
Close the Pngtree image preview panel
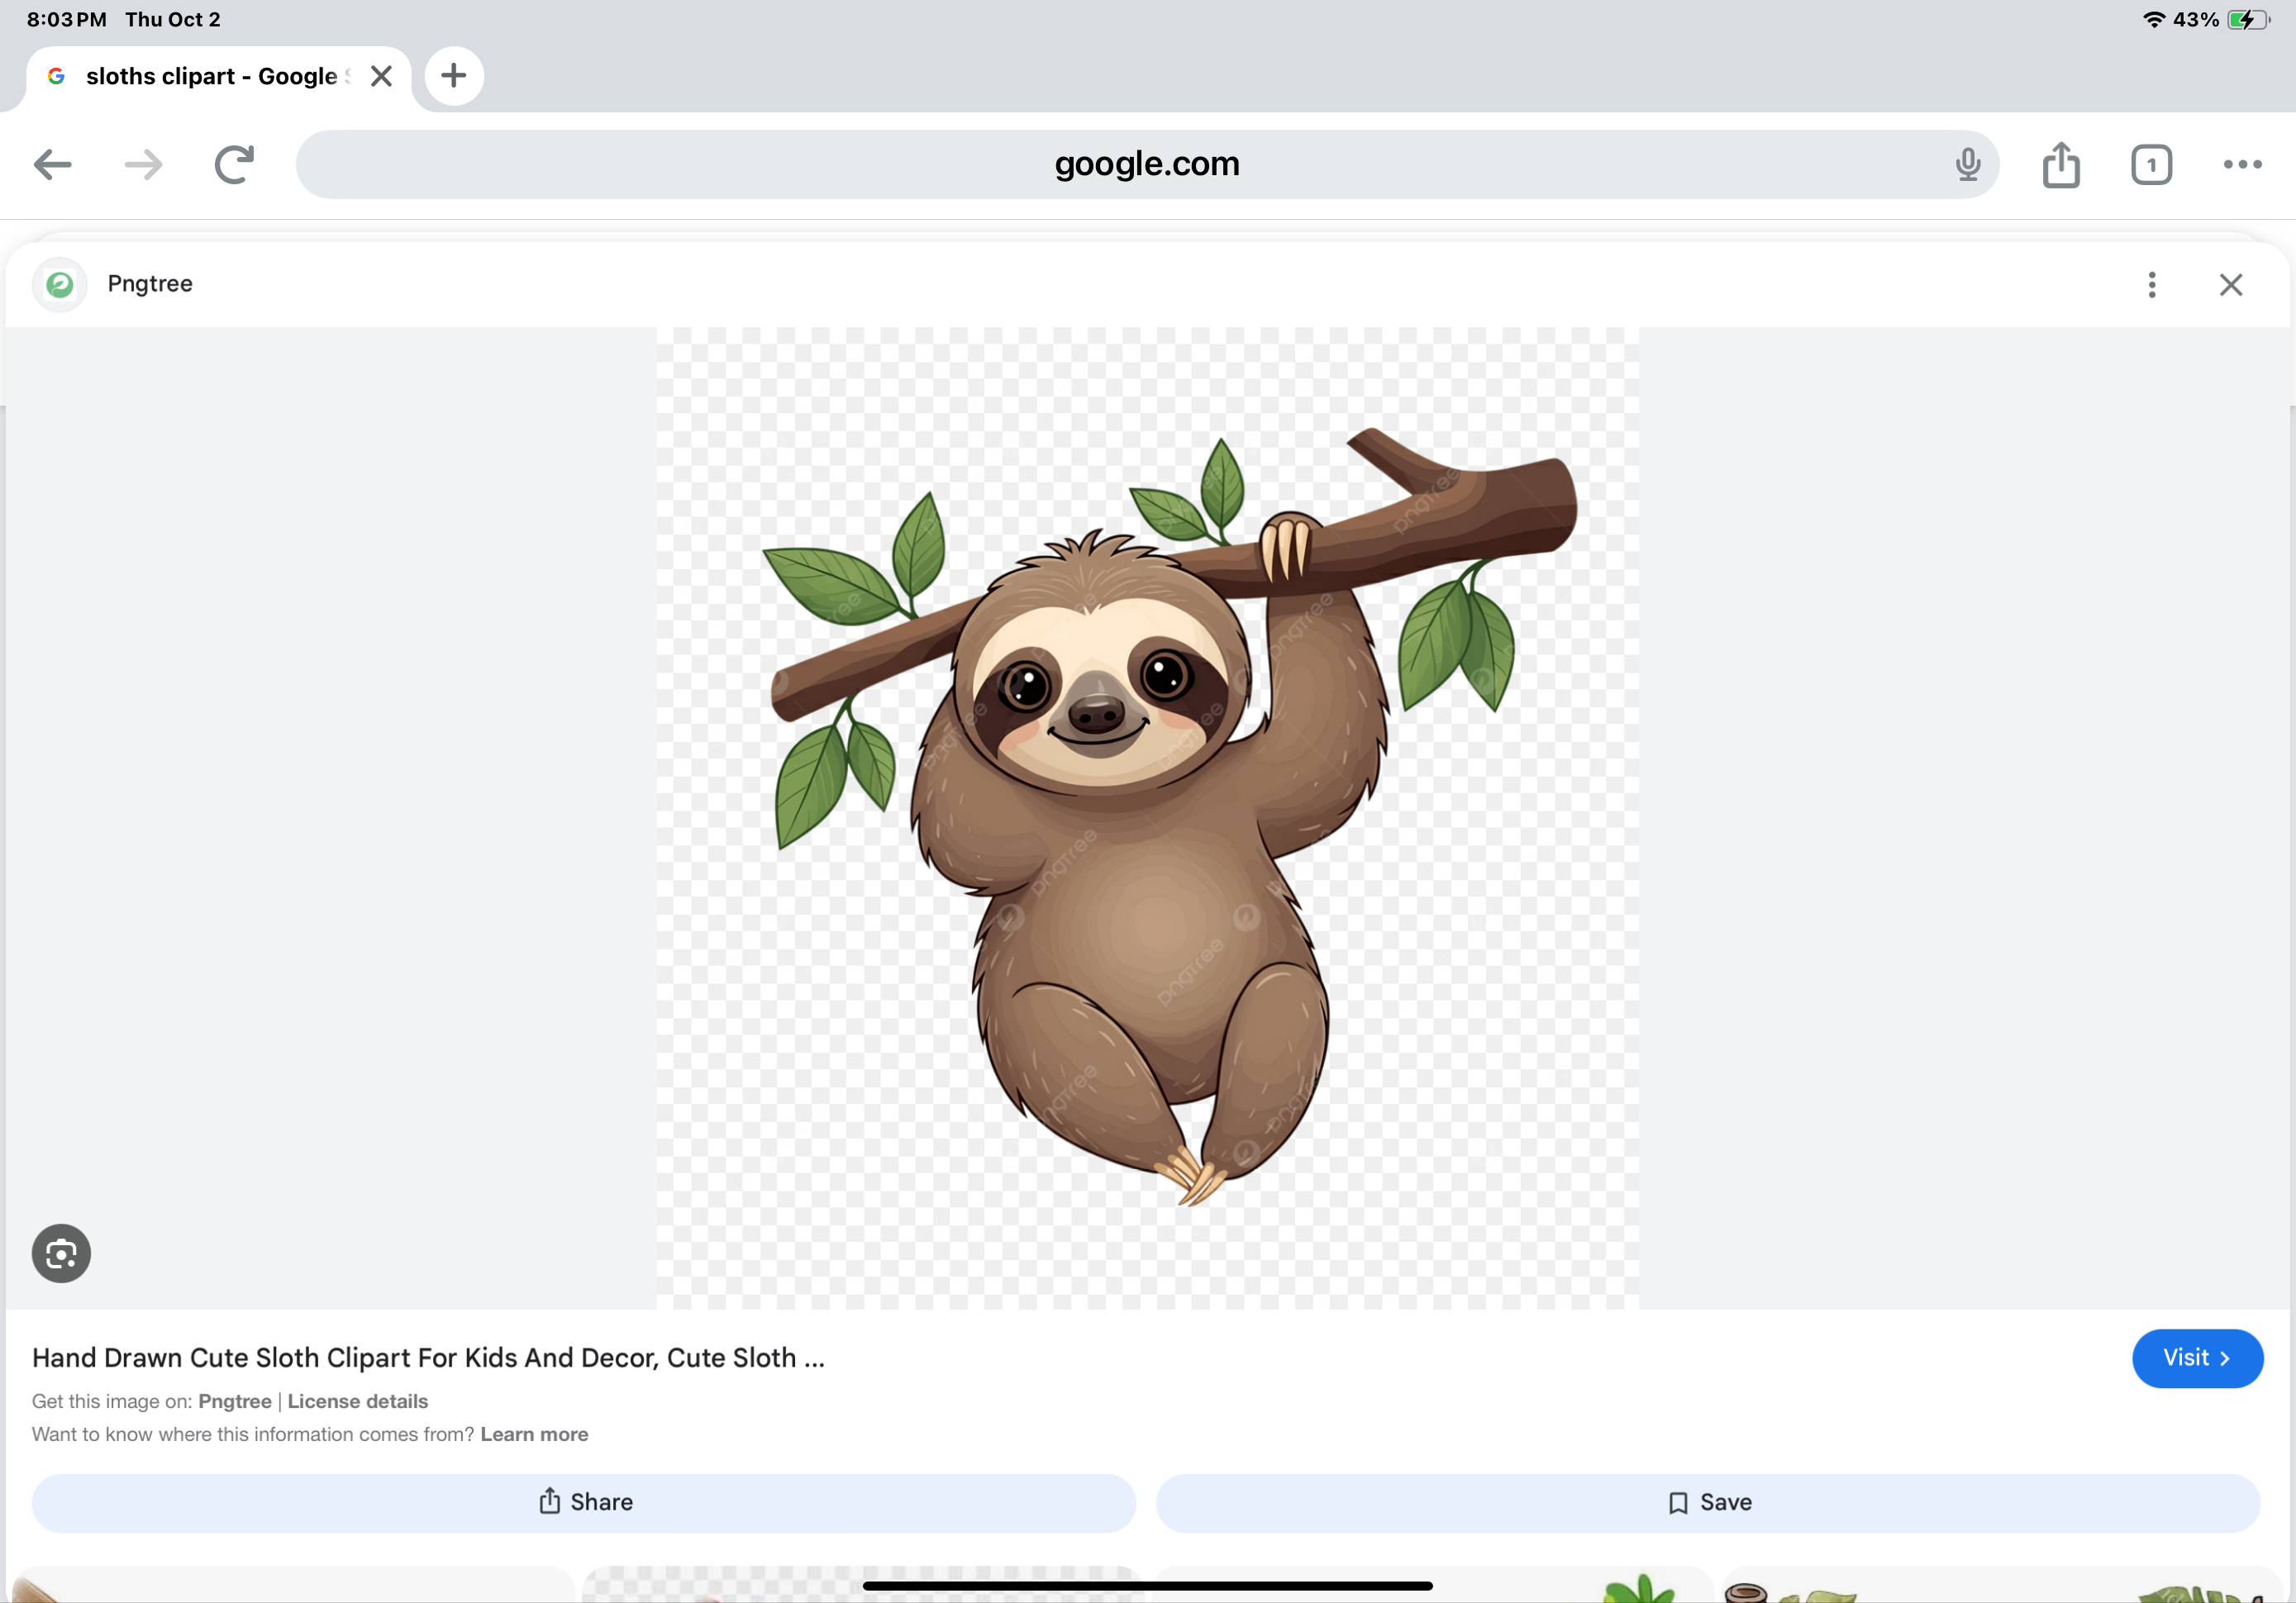point(2231,285)
